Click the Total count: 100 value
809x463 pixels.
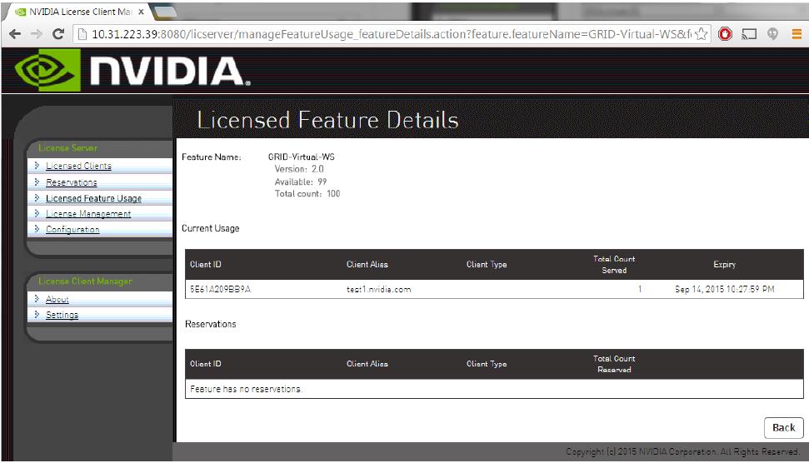[x=307, y=194]
